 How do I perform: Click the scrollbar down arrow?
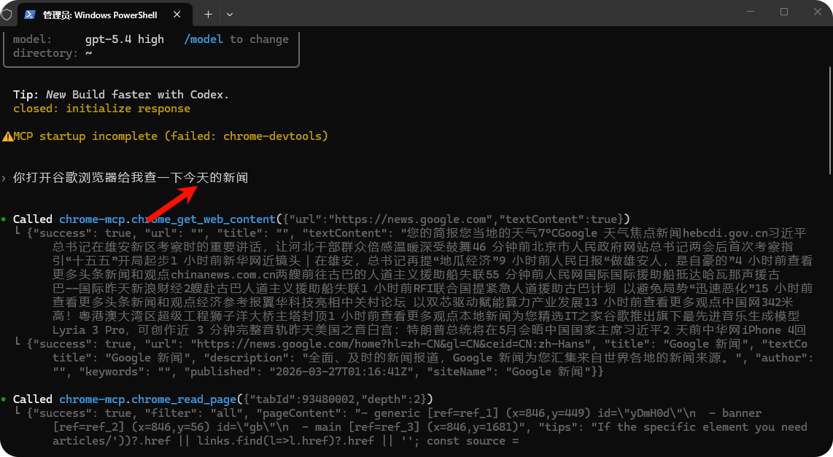coord(827,451)
